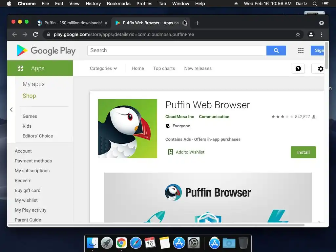Open Trash from the Dock

click(x=243, y=243)
